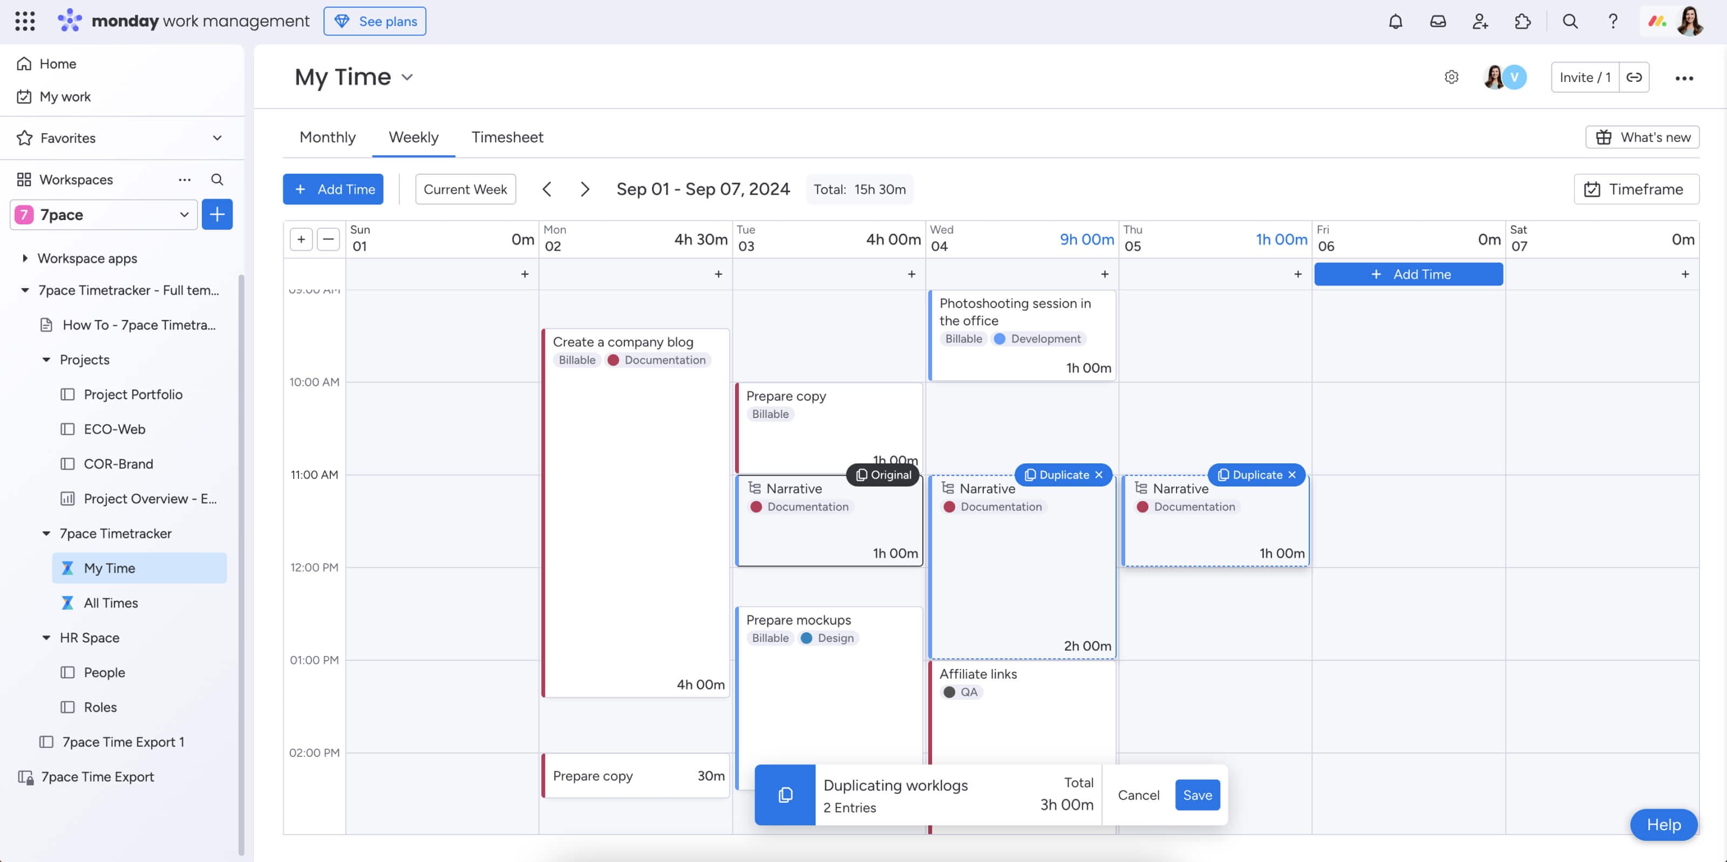The width and height of the screenshot is (1727, 862).
Task: Open the three-dot options menu for My Time
Action: (1684, 78)
